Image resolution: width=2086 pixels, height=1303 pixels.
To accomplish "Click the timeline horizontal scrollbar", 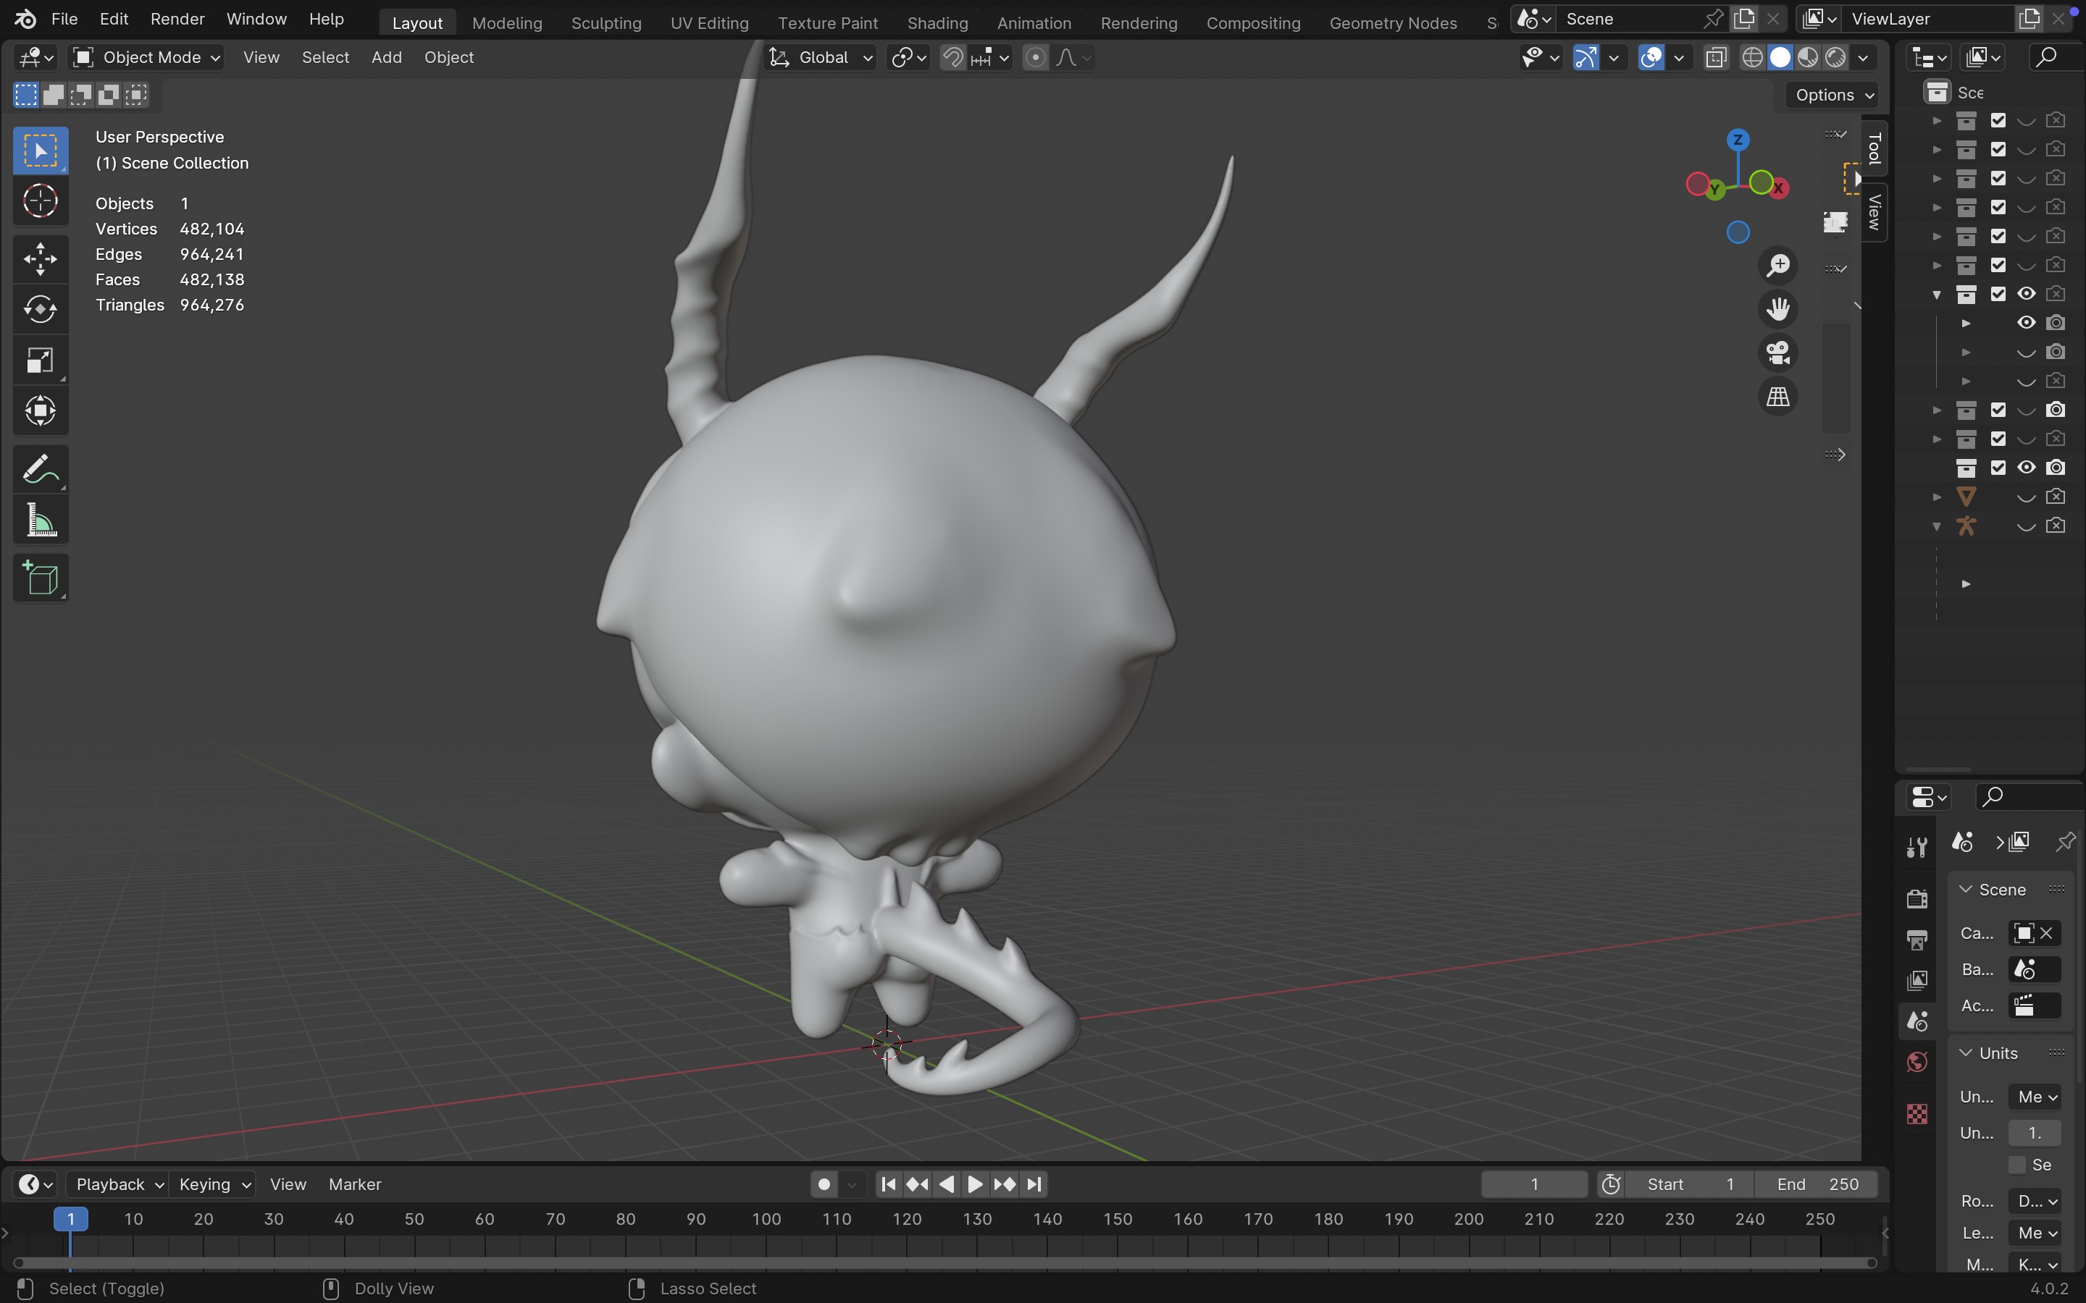I will tap(944, 1263).
